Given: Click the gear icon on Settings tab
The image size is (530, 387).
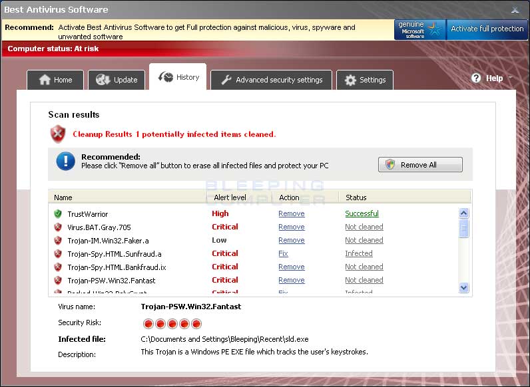Looking at the screenshot, I should tap(350, 80).
